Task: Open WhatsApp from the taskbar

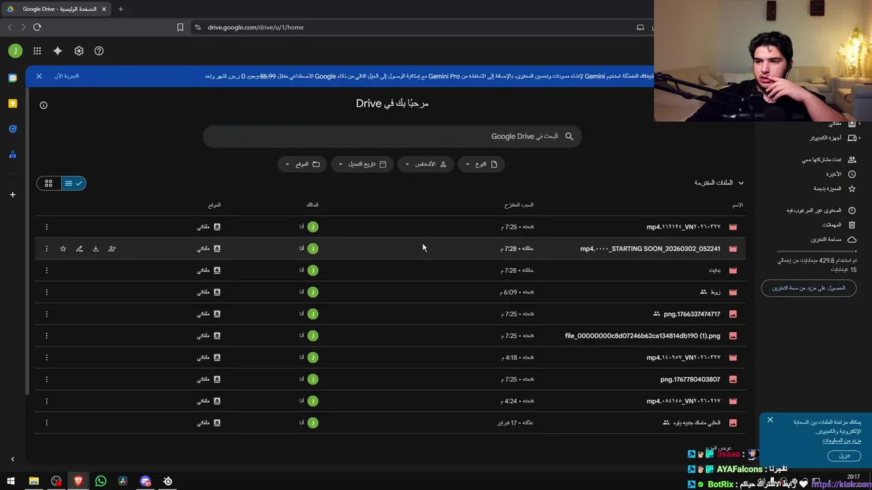Action: [x=101, y=481]
